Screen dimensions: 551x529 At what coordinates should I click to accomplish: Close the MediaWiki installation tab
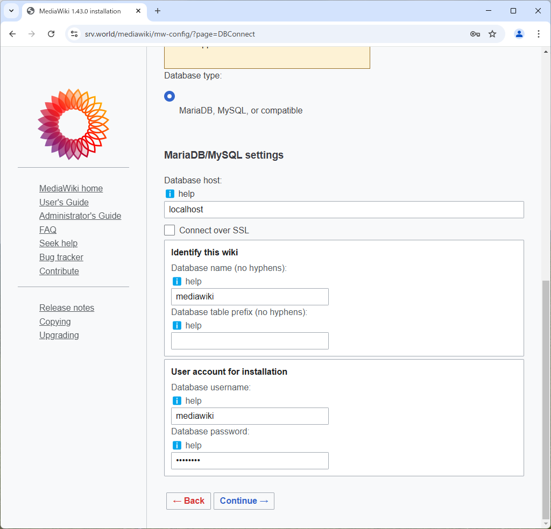tap(138, 11)
